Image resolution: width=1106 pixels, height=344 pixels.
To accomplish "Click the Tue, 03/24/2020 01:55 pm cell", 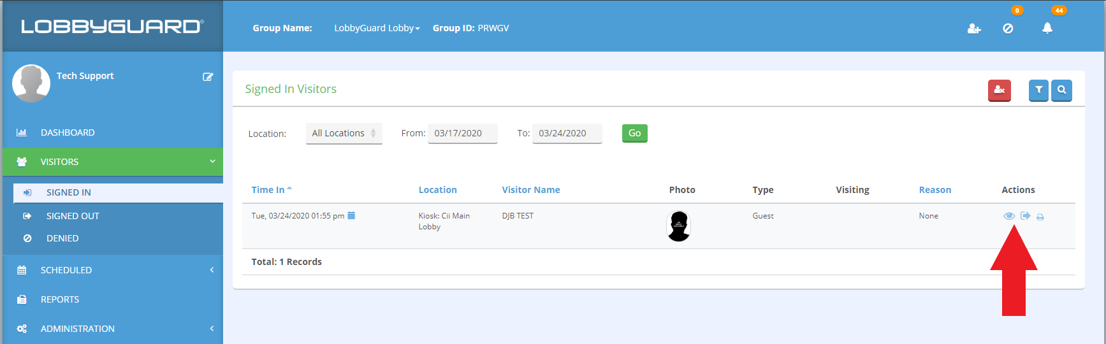I will click(298, 216).
